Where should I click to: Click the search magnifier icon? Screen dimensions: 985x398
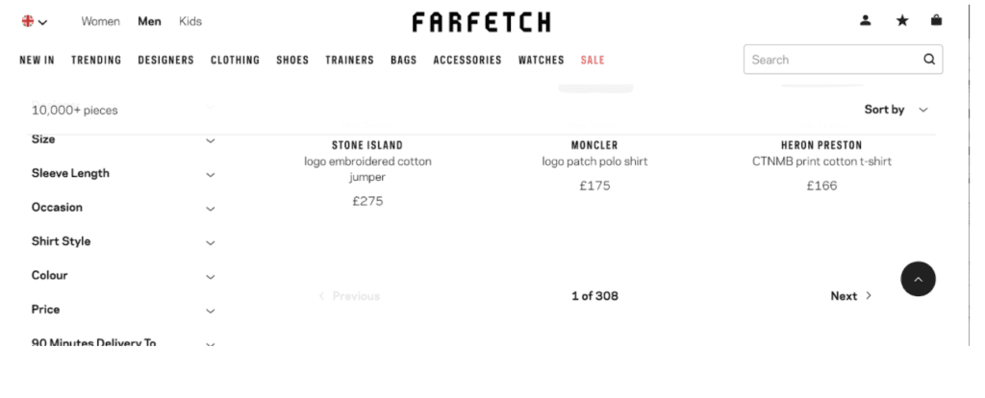click(x=929, y=60)
